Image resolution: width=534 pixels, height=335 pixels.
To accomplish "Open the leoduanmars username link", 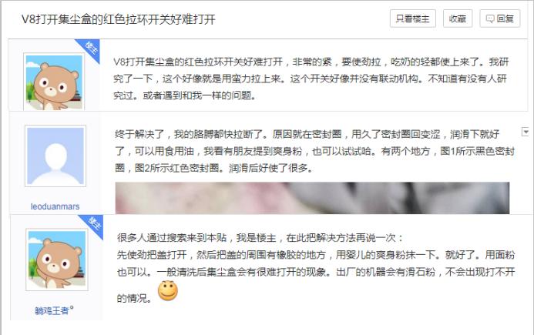I will coord(55,206).
